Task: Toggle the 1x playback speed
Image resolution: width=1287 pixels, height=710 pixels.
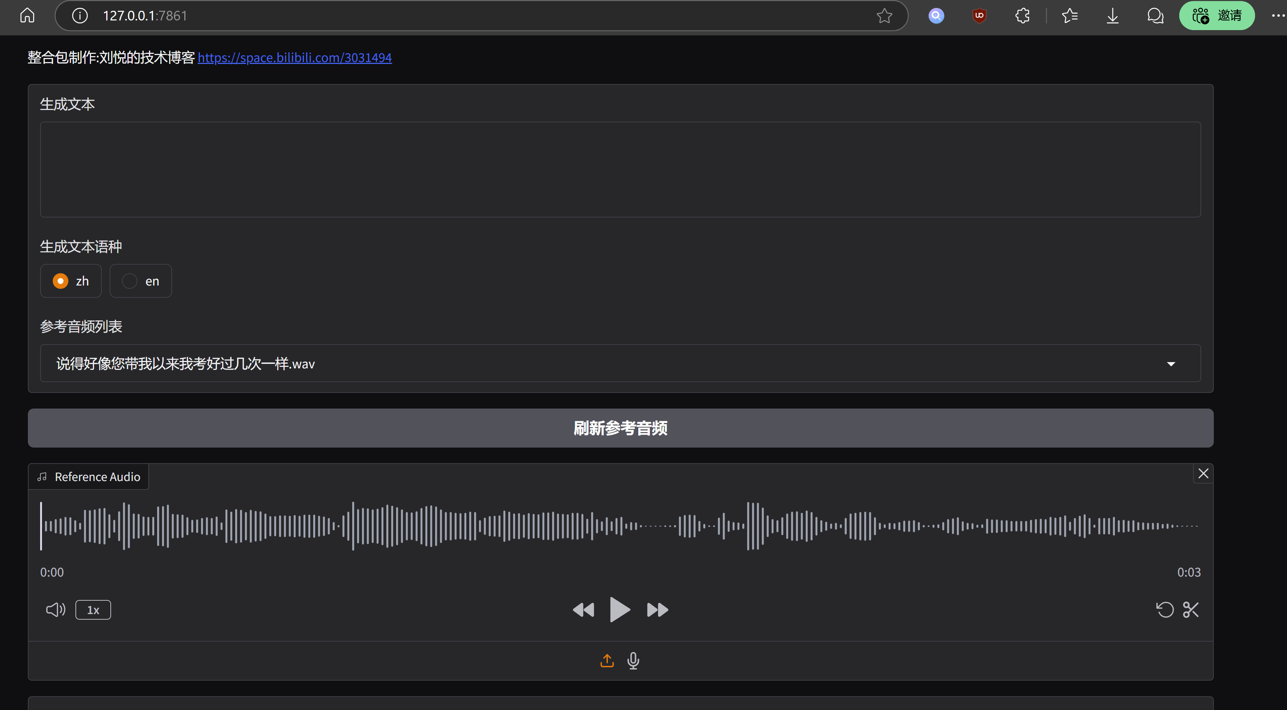Action: click(93, 610)
